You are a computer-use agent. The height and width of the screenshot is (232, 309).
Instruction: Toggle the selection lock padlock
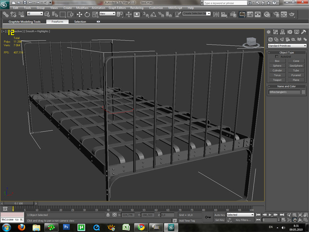click(108, 215)
